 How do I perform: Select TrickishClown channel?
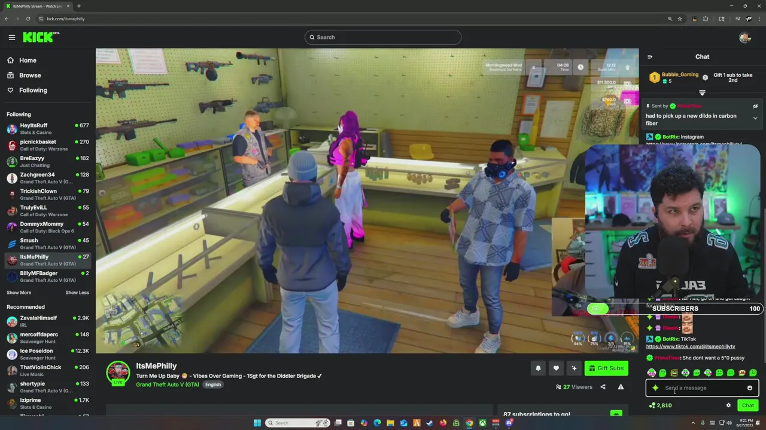coord(48,194)
